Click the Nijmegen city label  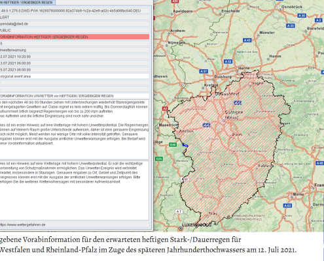177,42
